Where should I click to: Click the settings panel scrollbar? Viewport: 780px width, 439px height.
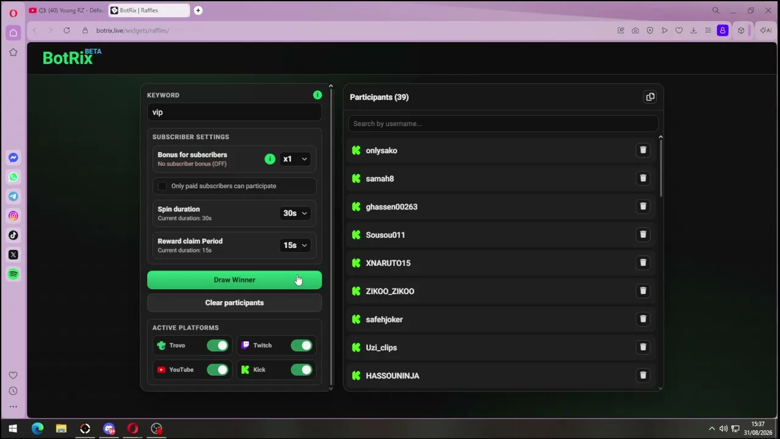[x=331, y=238]
